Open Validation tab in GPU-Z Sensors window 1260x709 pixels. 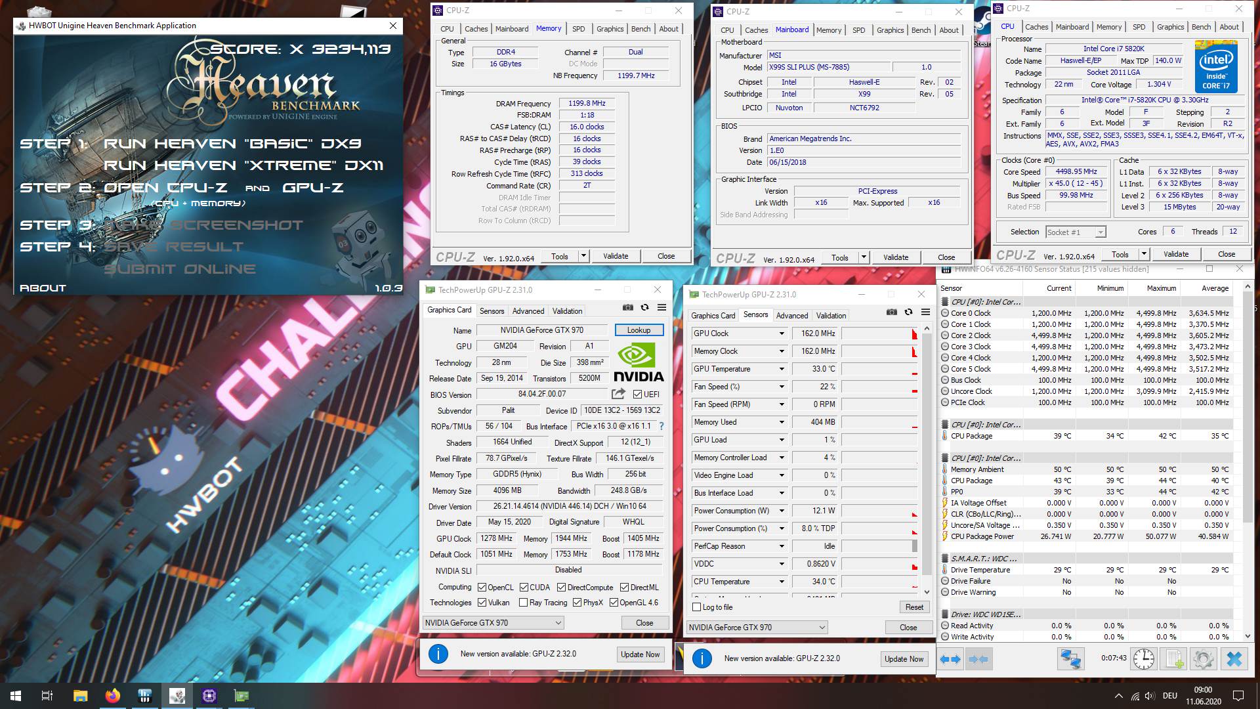831,316
